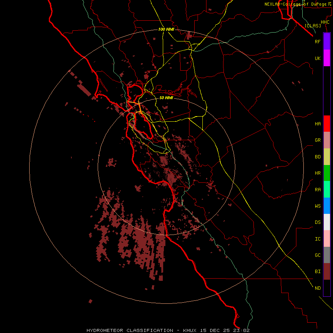Click the DS white legend swatch
Viewport: 333px width, 333px height.
coord(327,222)
